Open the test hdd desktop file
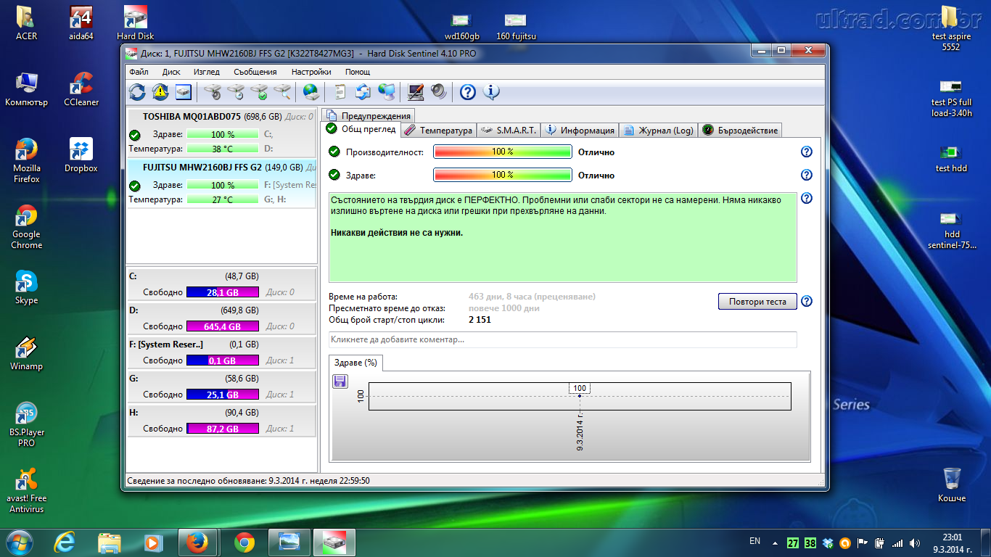 pos(951,157)
